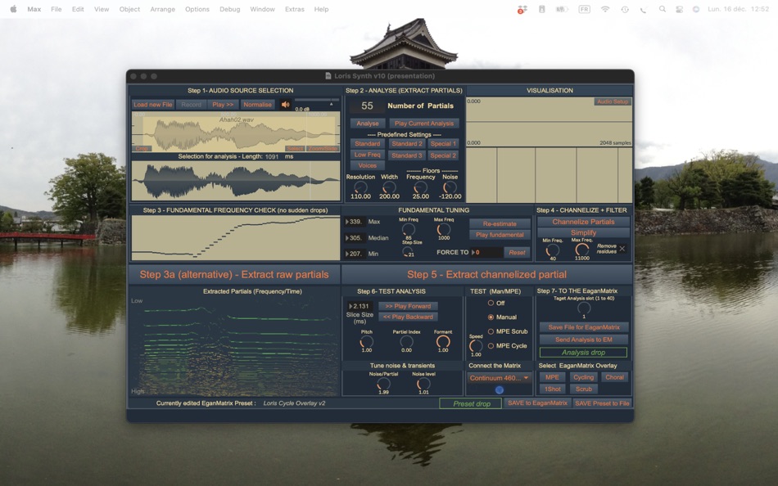Click the Width knob
This screenshot has height=486, width=778.
[x=390, y=187]
